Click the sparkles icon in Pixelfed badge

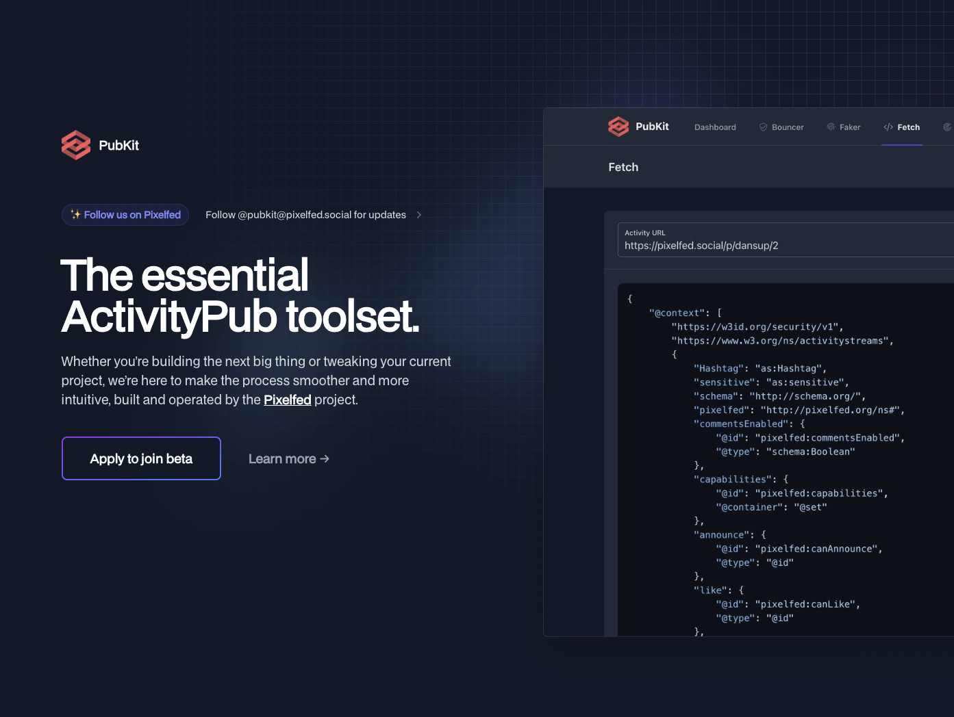pos(75,214)
